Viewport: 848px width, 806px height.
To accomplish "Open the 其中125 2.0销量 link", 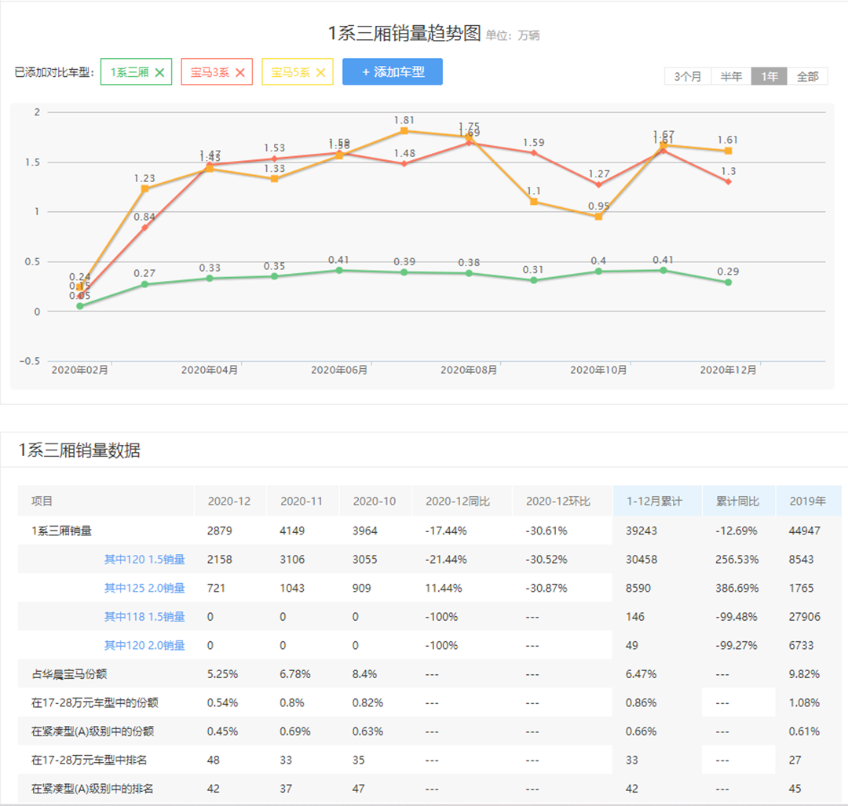I will click(144, 588).
